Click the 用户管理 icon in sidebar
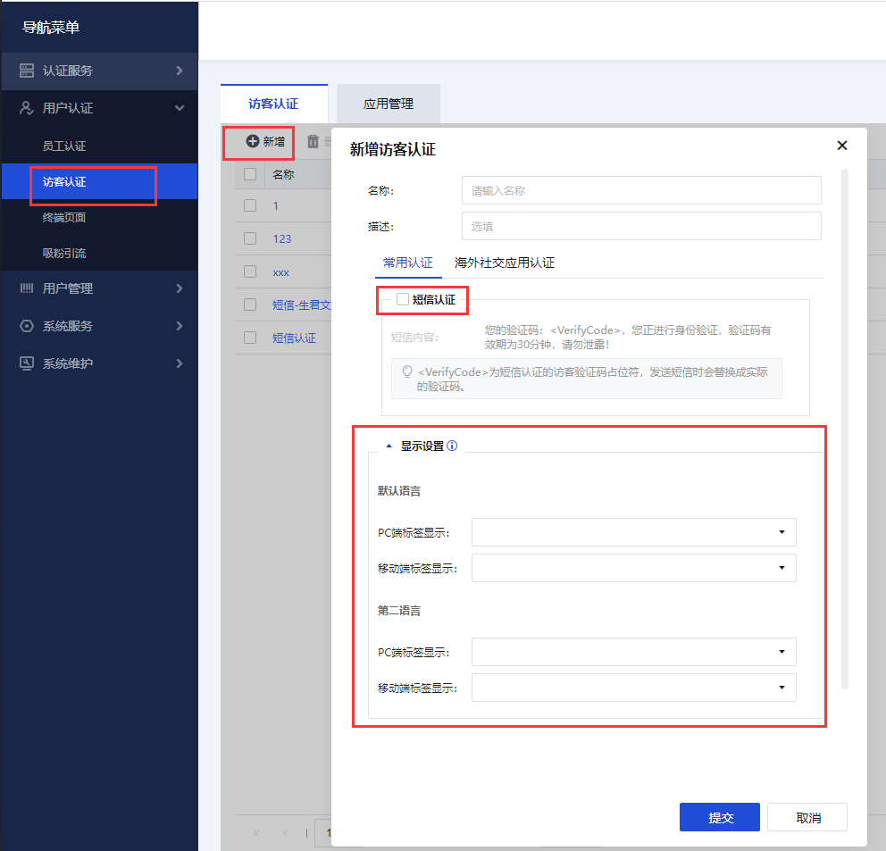 [27, 288]
